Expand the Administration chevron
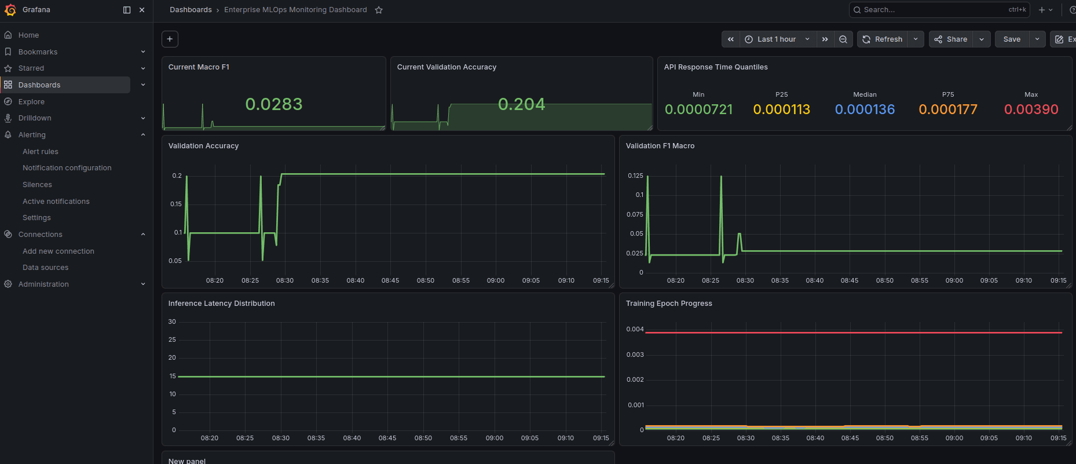The image size is (1076, 464). click(143, 284)
